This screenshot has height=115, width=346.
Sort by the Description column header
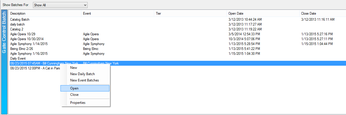[18, 13]
